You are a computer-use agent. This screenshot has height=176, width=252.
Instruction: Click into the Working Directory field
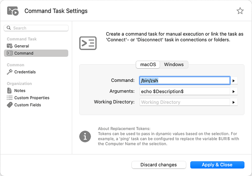(x=184, y=102)
